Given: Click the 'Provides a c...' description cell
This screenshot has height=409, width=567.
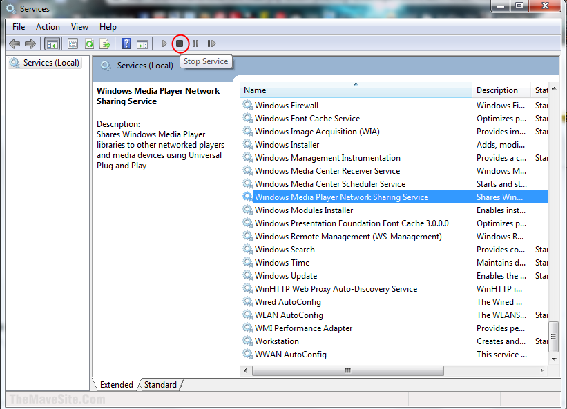Looking at the screenshot, I should [x=501, y=157].
